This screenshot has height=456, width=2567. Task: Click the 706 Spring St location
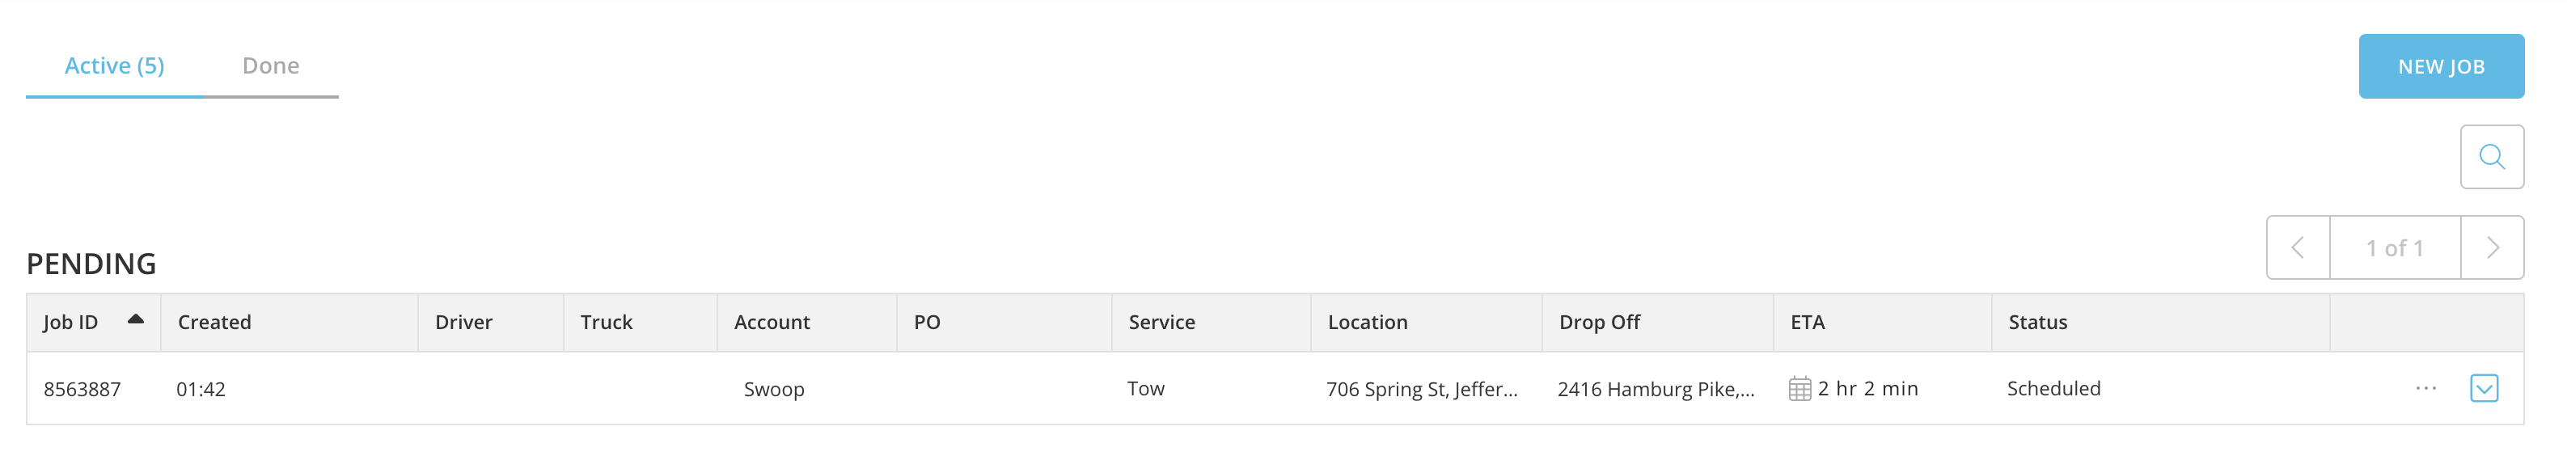point(1422,389)
